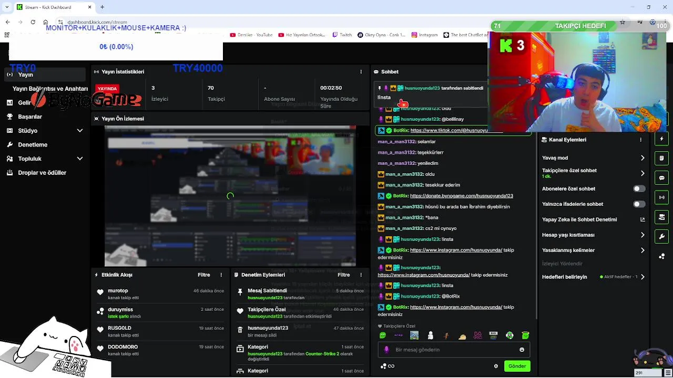Viewport: 673px width, 378px height.
Task: Open BotRix TikTok link in chat
Action: tap(448, 130)
